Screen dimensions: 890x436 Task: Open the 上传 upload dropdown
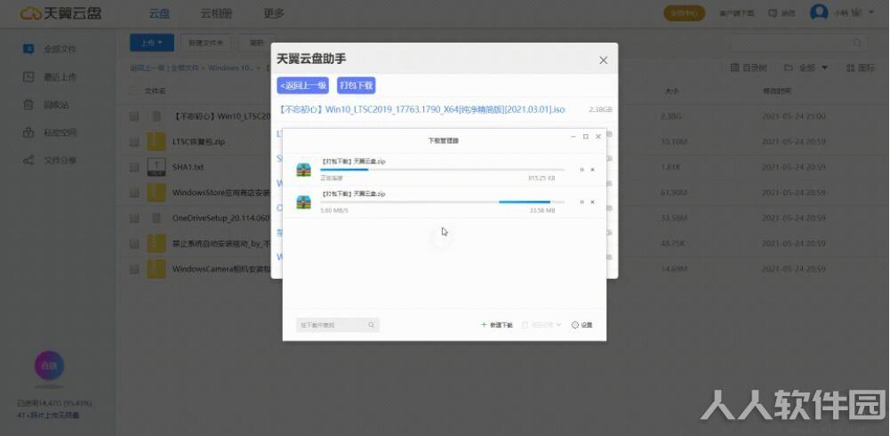[x=151, y=43]
